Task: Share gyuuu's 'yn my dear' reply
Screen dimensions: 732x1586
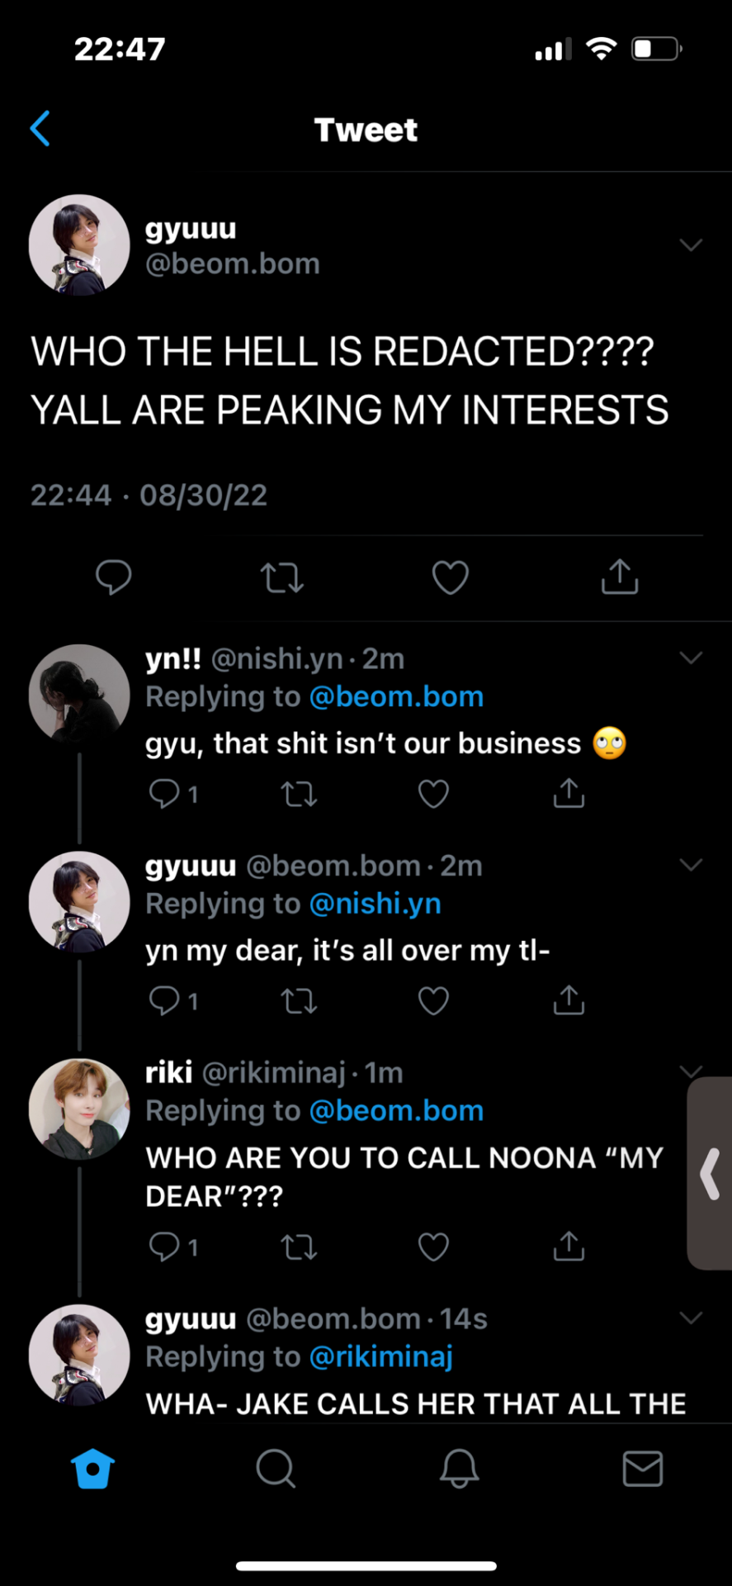Action: 569,1000
